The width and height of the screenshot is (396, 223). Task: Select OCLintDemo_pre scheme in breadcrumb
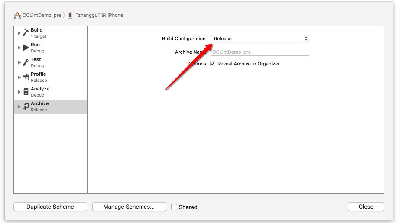pos(42,15)
